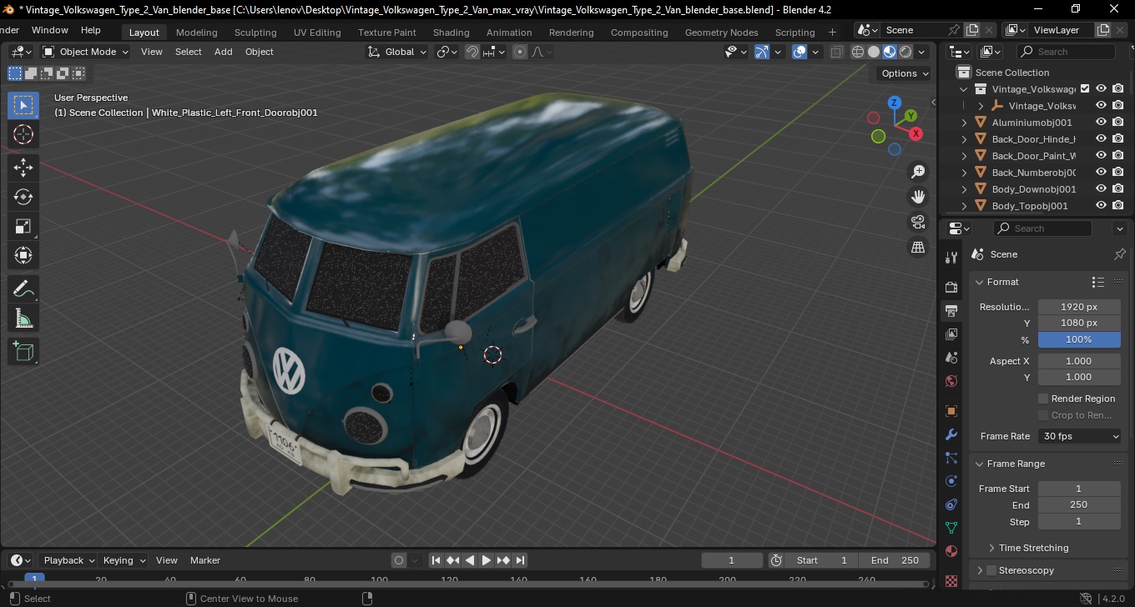1135x607 pixels.
Task: Select the Add Cube tool
Action: click(23, 352)
